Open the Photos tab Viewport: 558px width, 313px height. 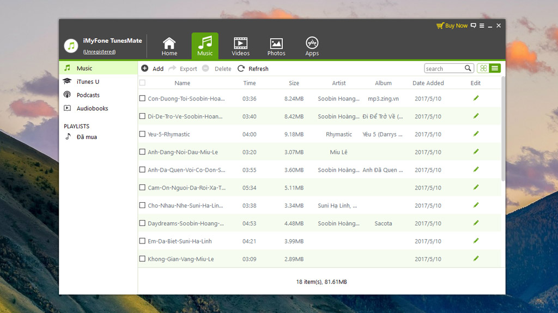pos(276,46)
